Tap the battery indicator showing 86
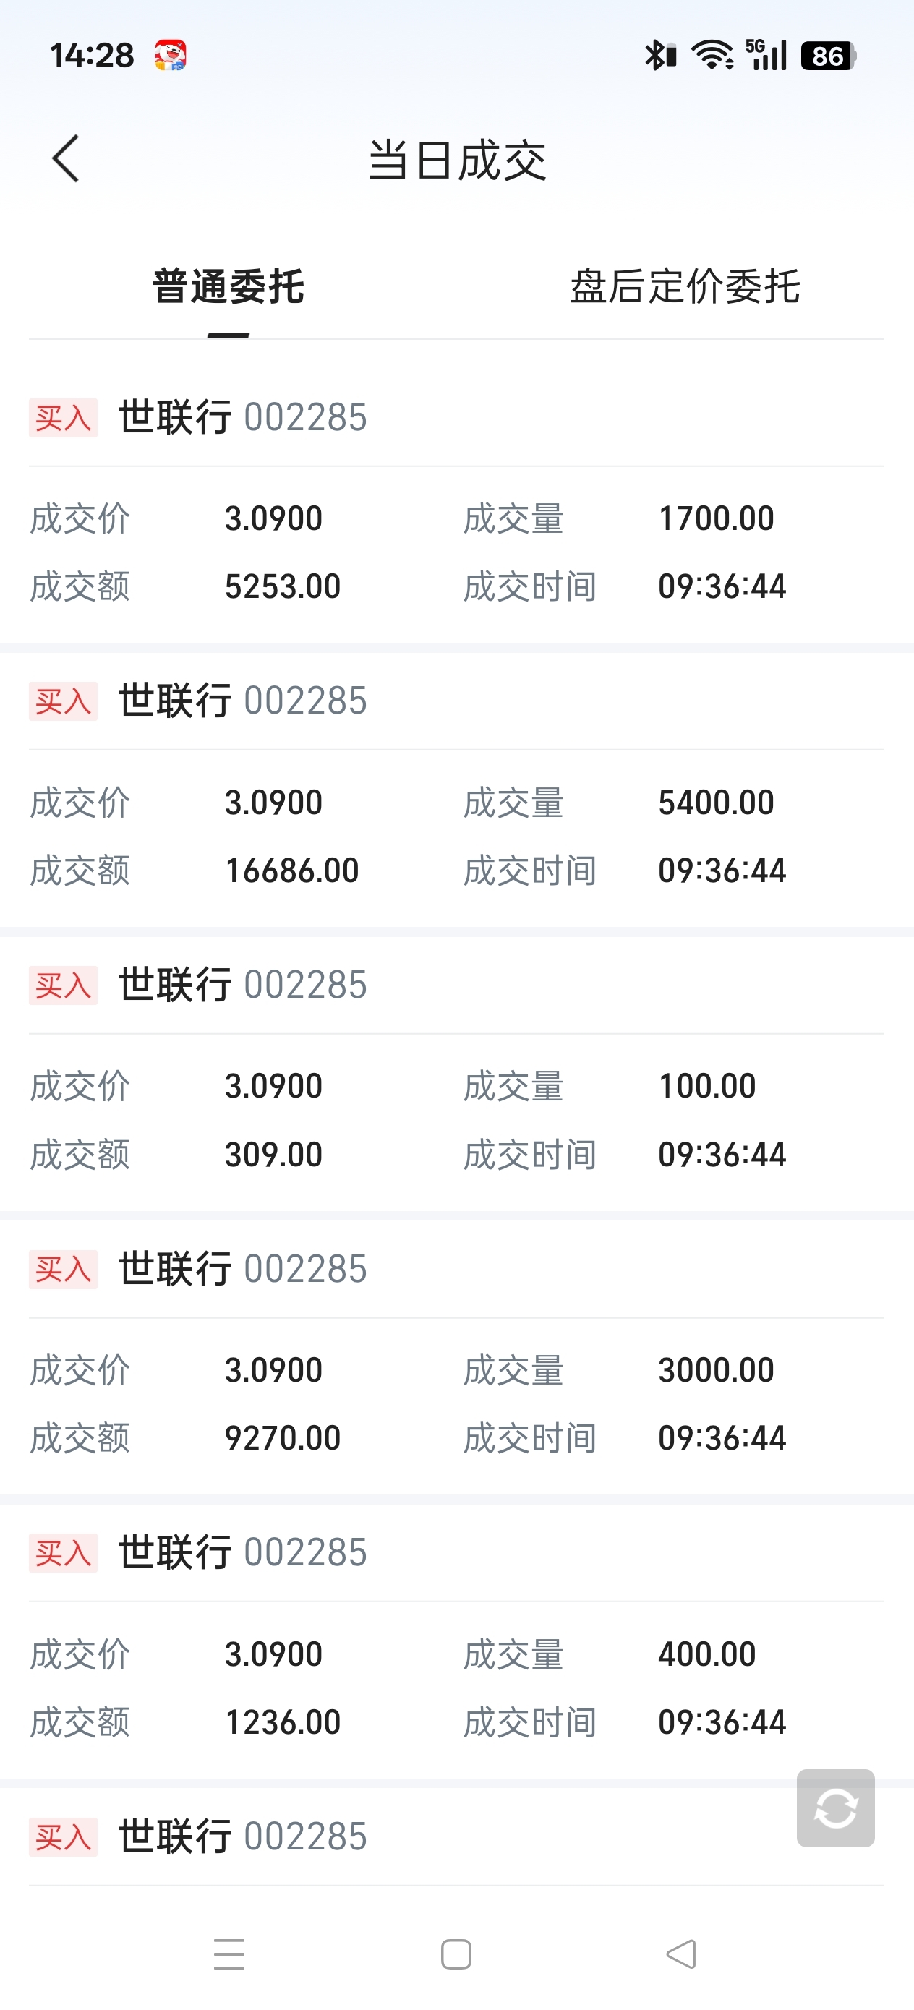This screenshot has height=2010, width=914. (828, 56)
